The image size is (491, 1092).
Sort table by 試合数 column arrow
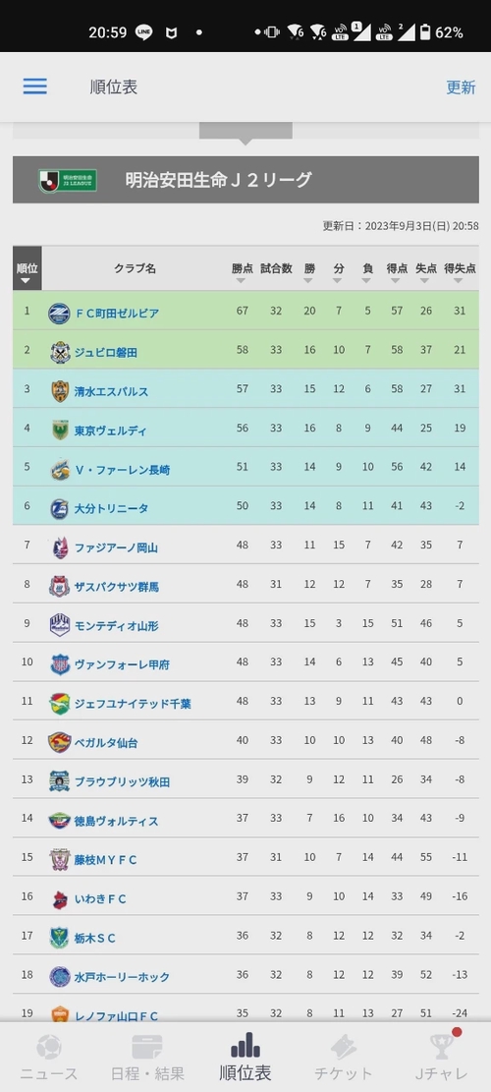pos(276,281)
